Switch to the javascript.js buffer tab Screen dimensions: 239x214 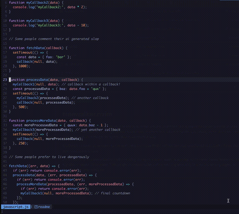pos(16,207)
